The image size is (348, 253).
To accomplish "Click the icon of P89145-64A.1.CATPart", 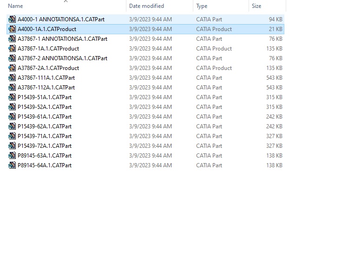I will click(12, 165).
